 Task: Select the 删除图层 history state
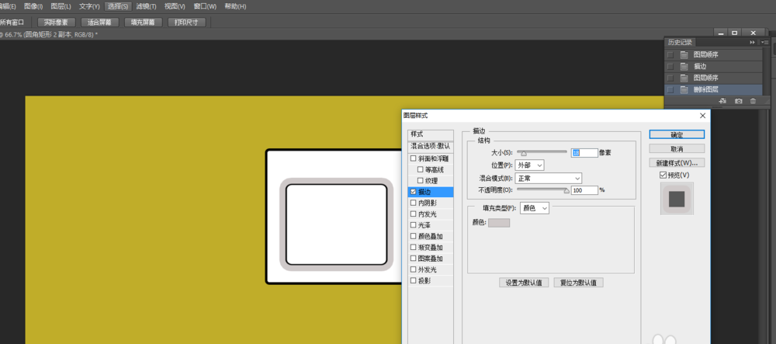(x=706, y=90)
